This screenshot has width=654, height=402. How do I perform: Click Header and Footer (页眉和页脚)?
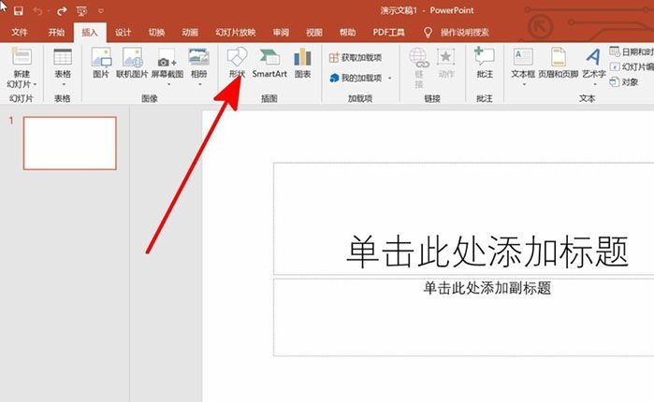(x=558, y=62)
